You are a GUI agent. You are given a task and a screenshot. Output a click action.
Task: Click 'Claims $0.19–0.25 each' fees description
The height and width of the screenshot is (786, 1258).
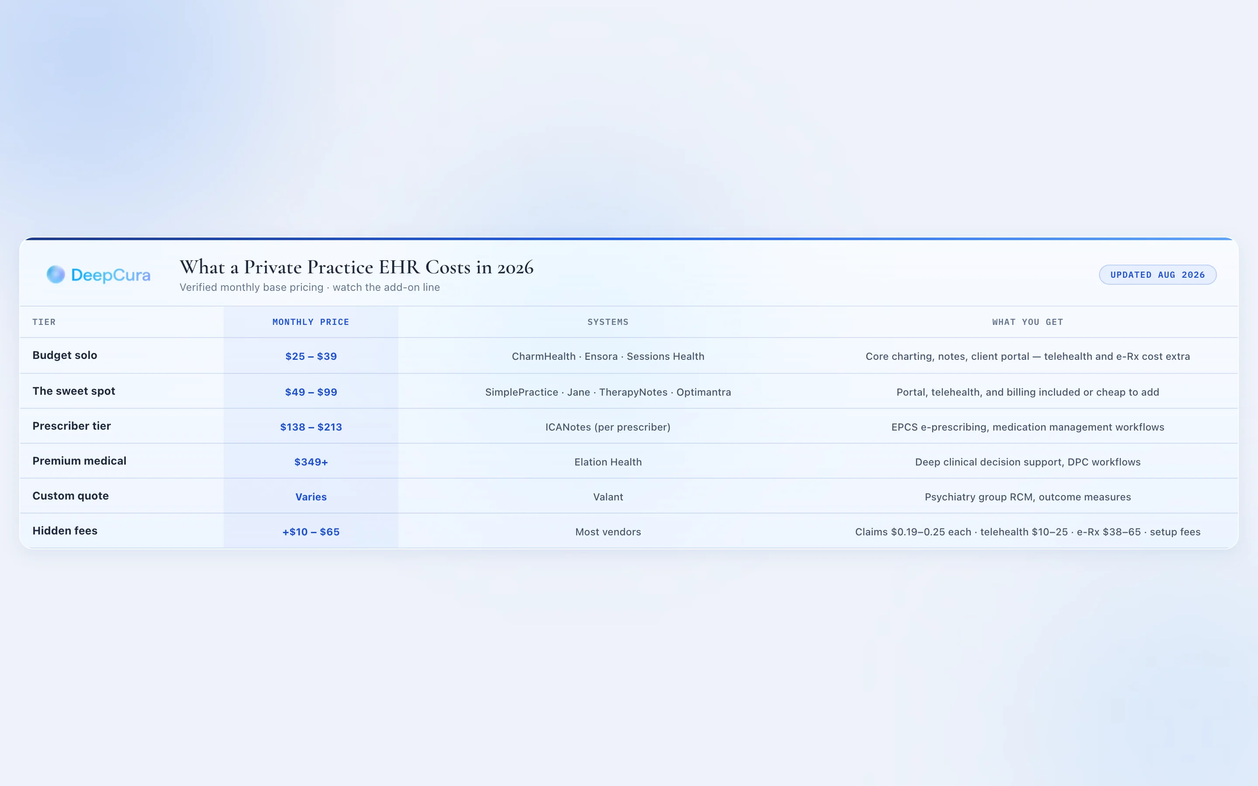(913, 532)
